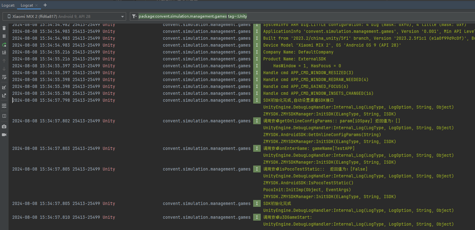Close the Logcat tab
Image resolution: width=475 pixels, height=230 pixels.
36,5
